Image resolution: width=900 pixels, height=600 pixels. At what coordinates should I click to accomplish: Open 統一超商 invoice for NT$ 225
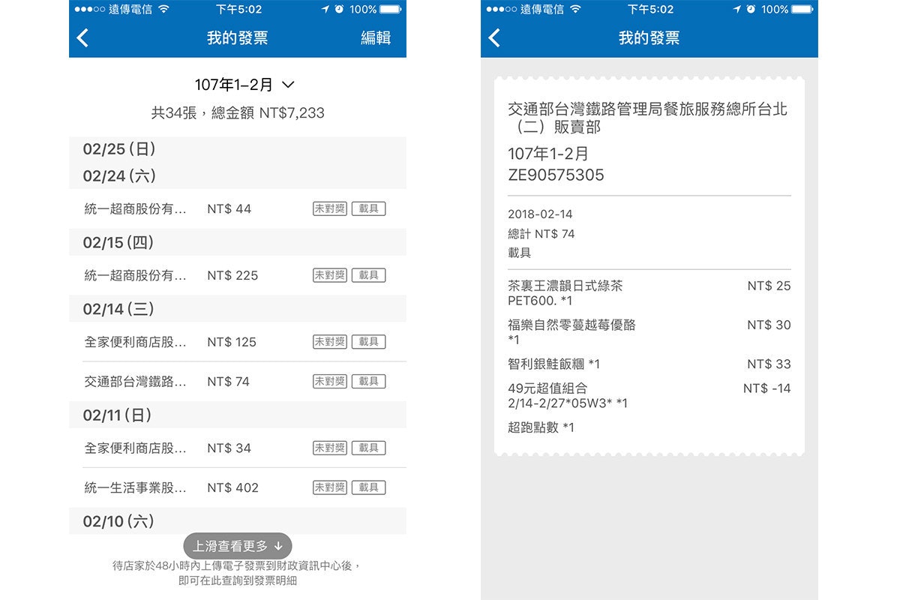pyautogui.click(x=238, y=275)
